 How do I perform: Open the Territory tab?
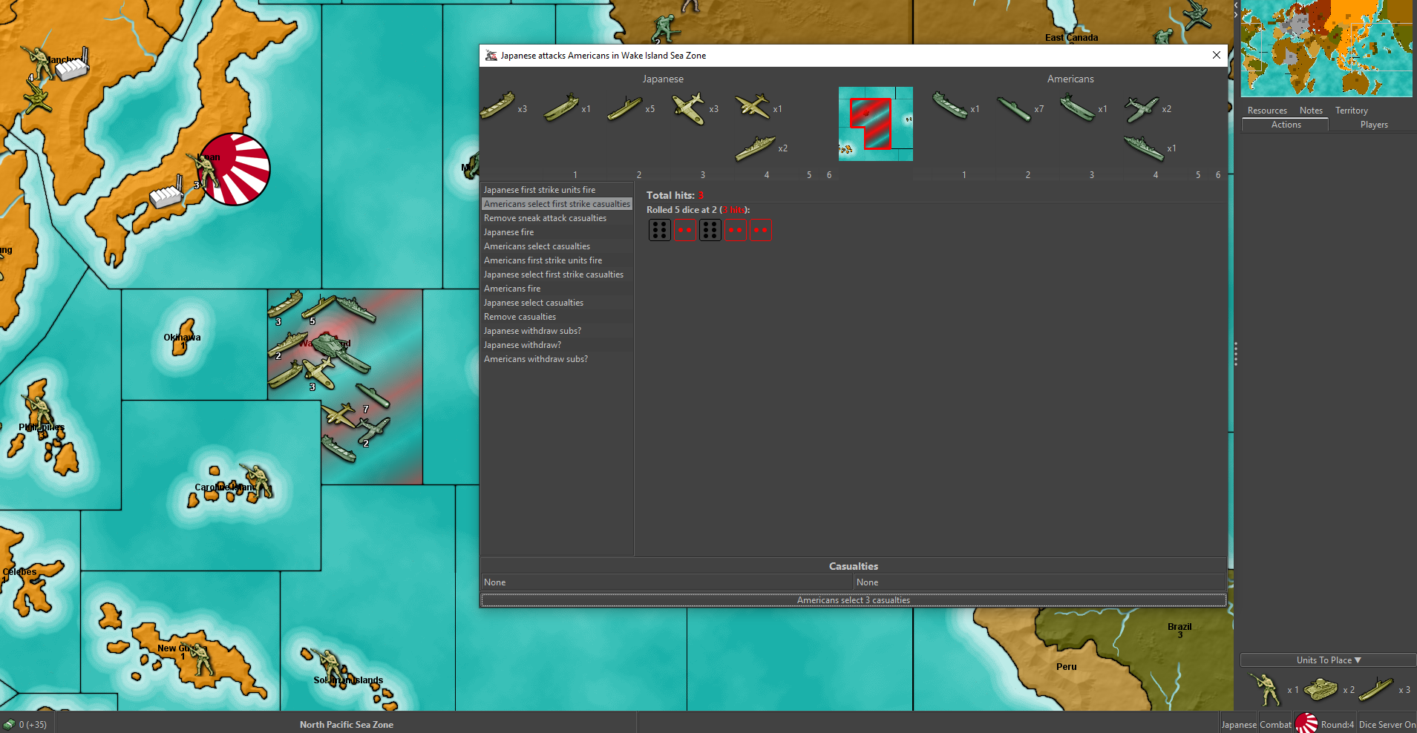point(1351,111)
